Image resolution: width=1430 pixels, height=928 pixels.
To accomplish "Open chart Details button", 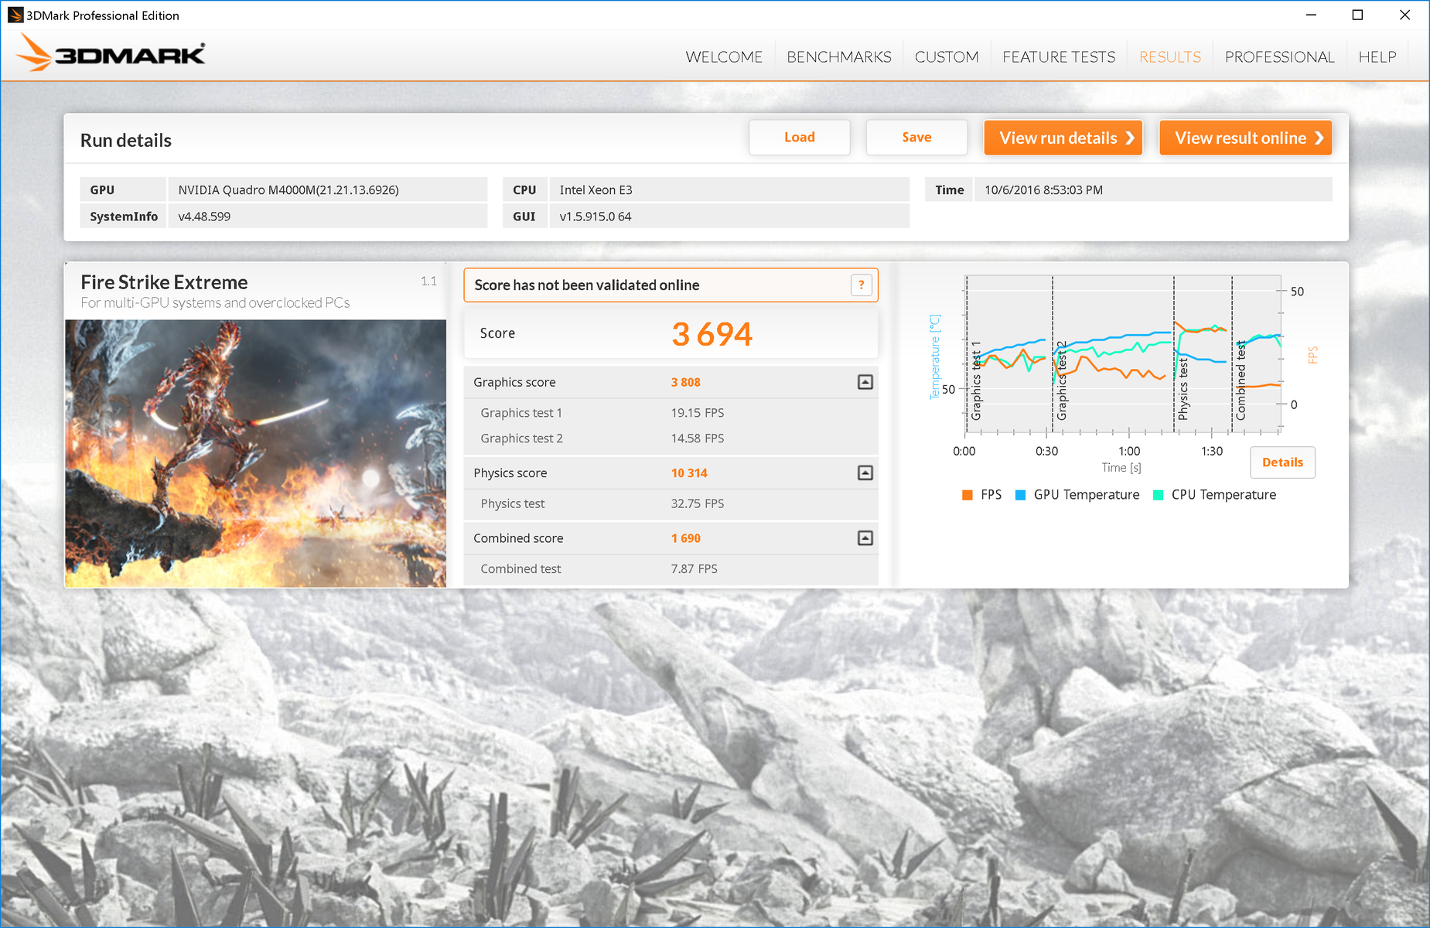I will [x=1282, y=462].
